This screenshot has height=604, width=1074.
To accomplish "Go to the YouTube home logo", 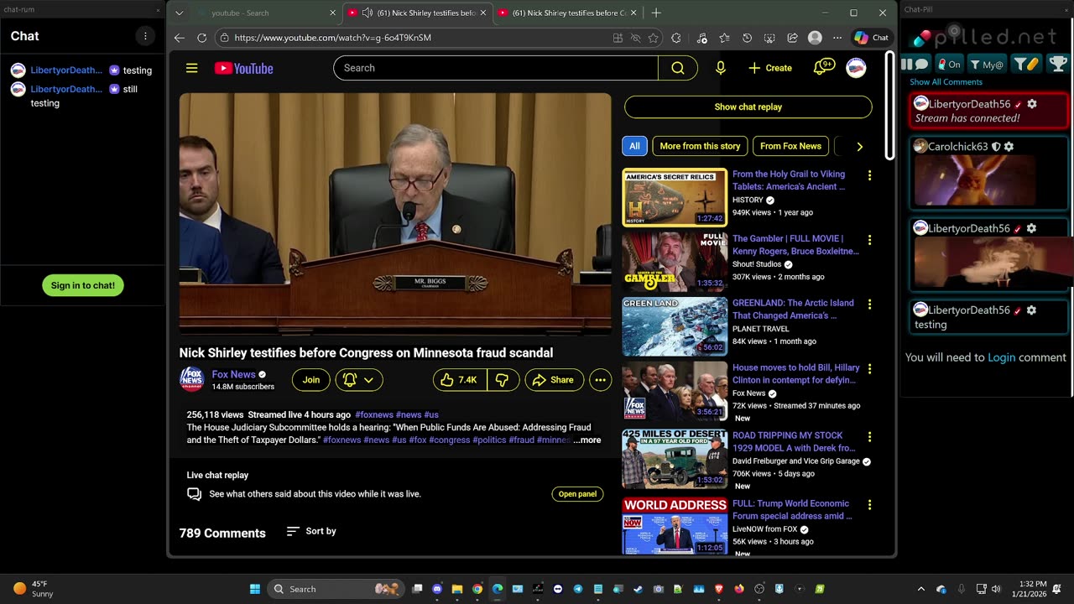I will coord(244,68).
